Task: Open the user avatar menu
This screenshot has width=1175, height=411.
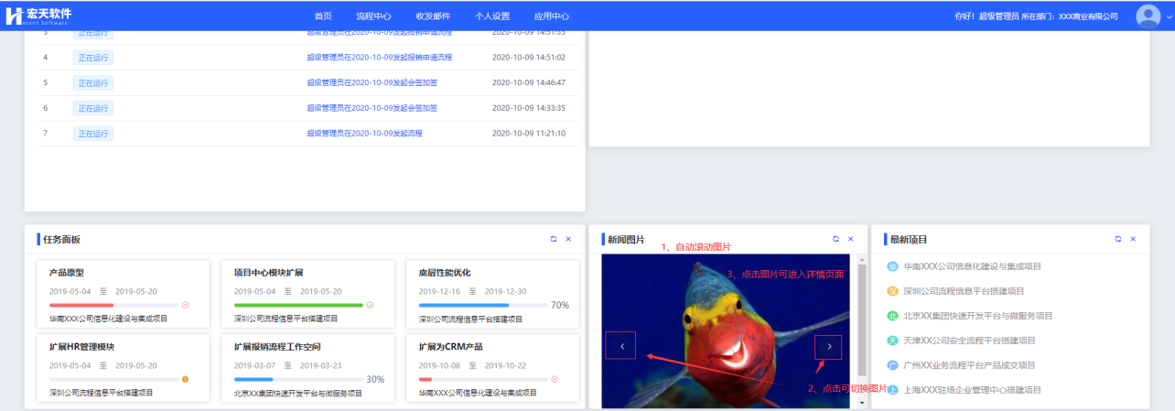Action: (x=1148, y=16)
